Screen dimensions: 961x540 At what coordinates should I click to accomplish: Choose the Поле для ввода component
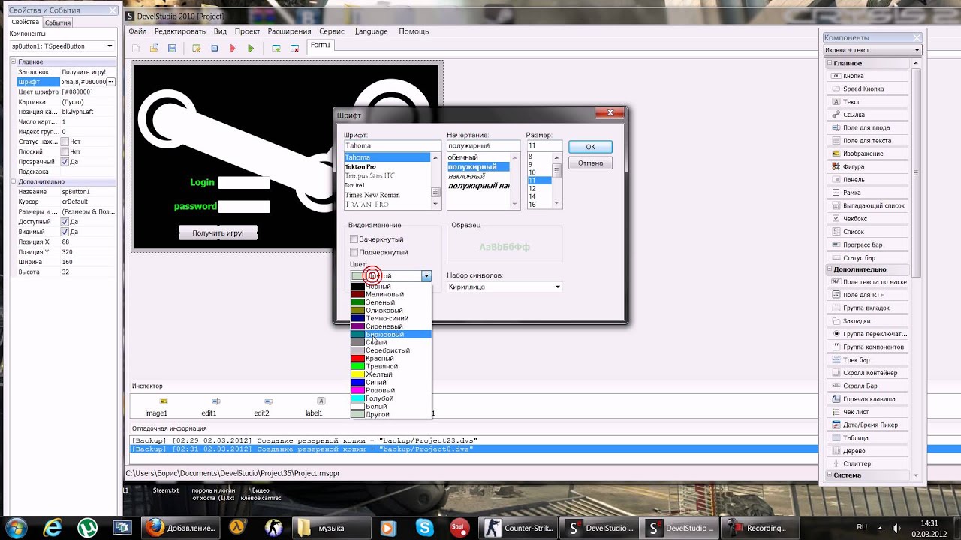tap(868, 127)
